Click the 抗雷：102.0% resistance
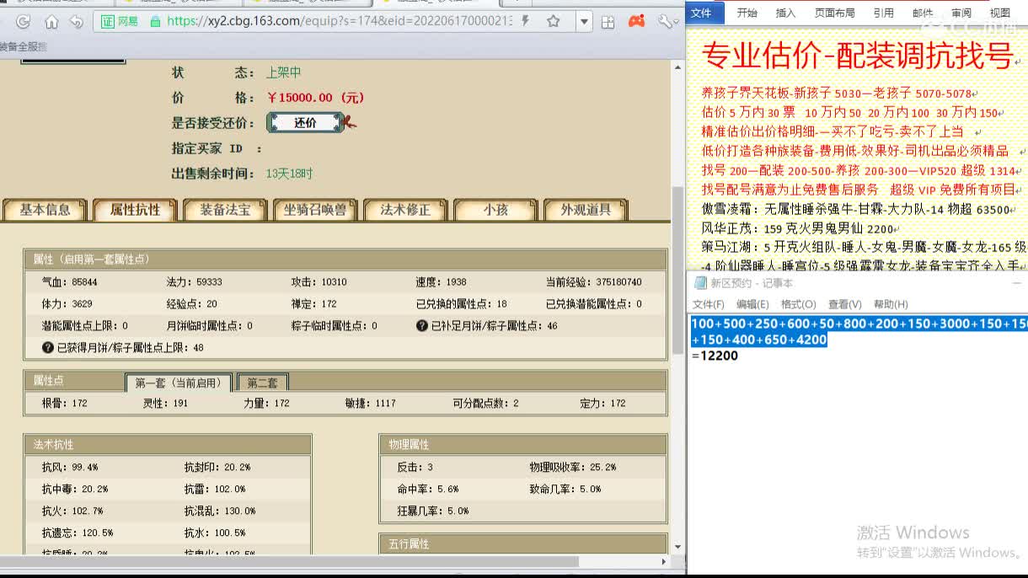The image size is (1028, 578). click(215, 489)
